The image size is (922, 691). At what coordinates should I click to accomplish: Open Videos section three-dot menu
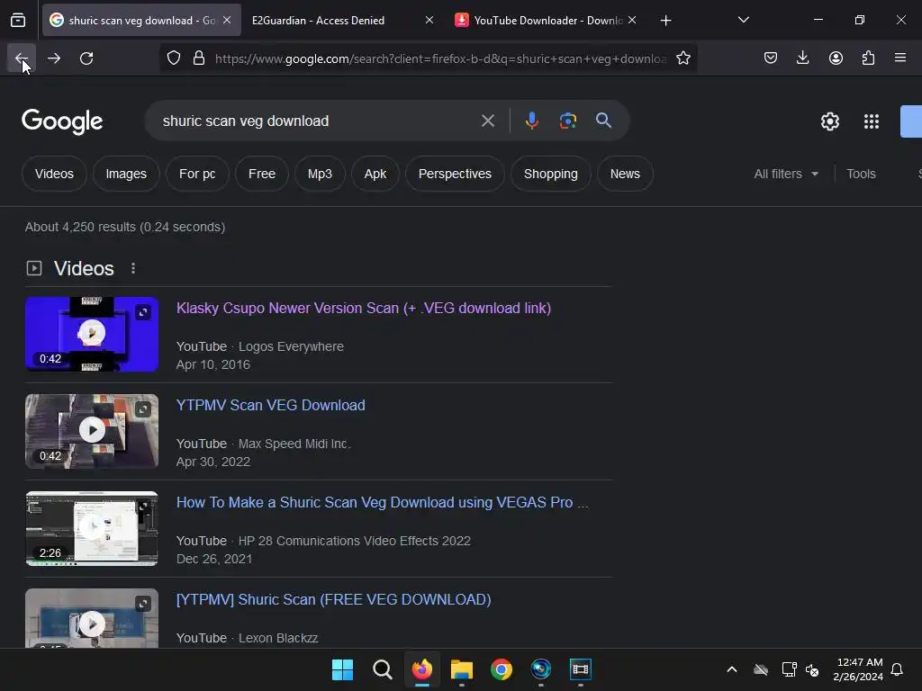(133, 268)
